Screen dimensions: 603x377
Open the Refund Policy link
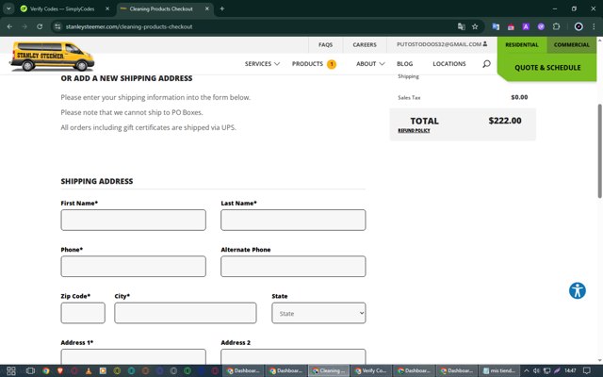(x=414, y=131)
